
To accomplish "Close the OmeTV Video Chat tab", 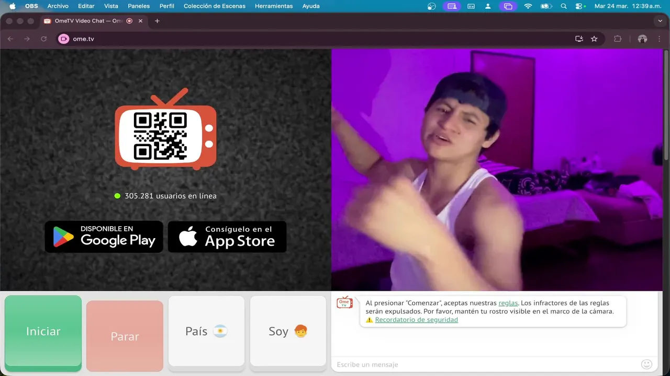I will pyautogui.click(x=140, y=21).
